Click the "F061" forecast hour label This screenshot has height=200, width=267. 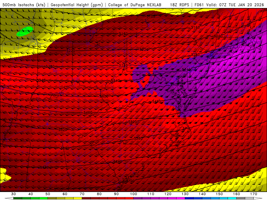click(x=199, y=5)
